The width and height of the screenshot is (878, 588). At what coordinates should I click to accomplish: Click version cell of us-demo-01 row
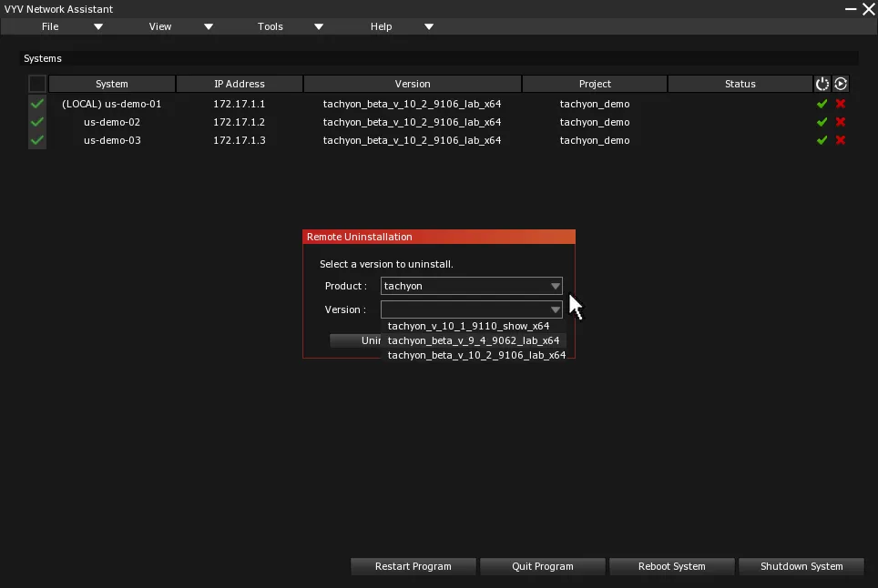click(412, 104)
